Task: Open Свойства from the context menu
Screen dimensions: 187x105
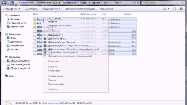Action: pos(75,90)
